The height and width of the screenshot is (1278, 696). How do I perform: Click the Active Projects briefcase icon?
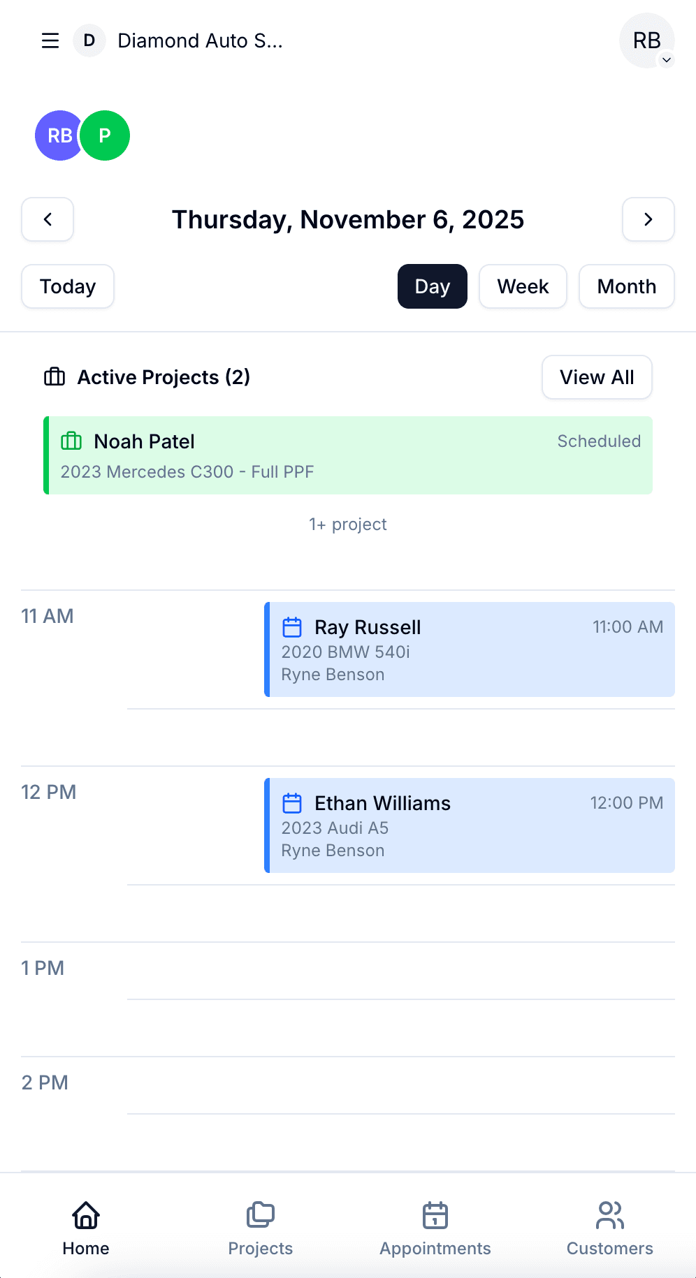click(x=55, y=376)
